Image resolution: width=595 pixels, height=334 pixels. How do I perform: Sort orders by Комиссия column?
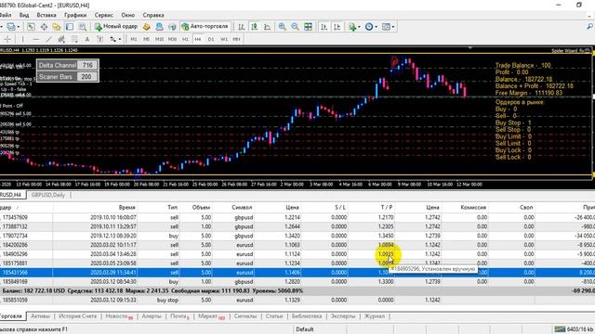pos(473,207)
